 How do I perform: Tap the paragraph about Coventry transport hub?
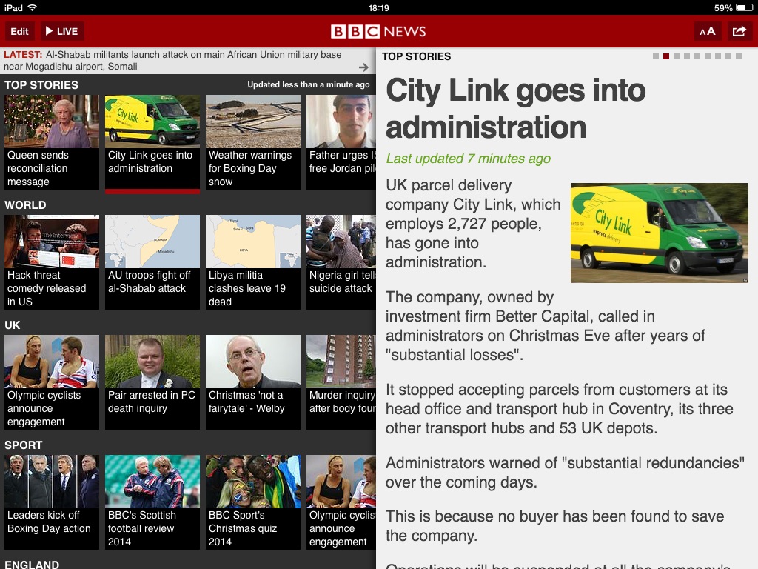click(x=560, y=409)
